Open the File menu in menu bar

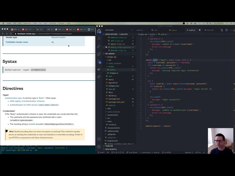tap(14, 23)
